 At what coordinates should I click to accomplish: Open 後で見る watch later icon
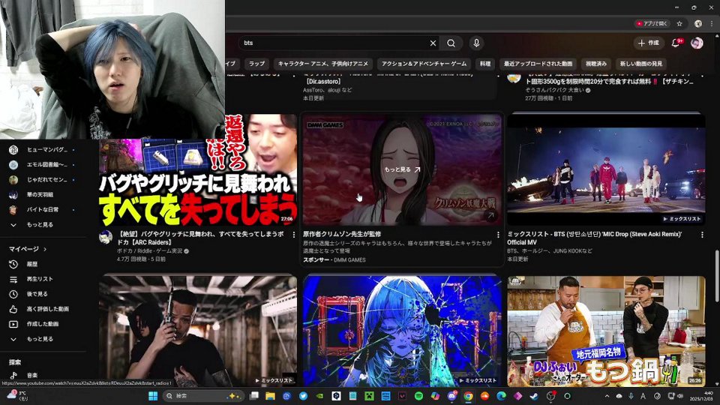coord(13,294)
